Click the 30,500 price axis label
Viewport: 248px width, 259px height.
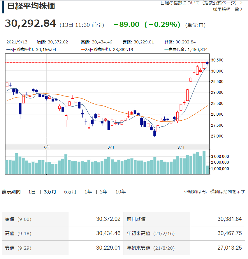[x=217, y=60]
